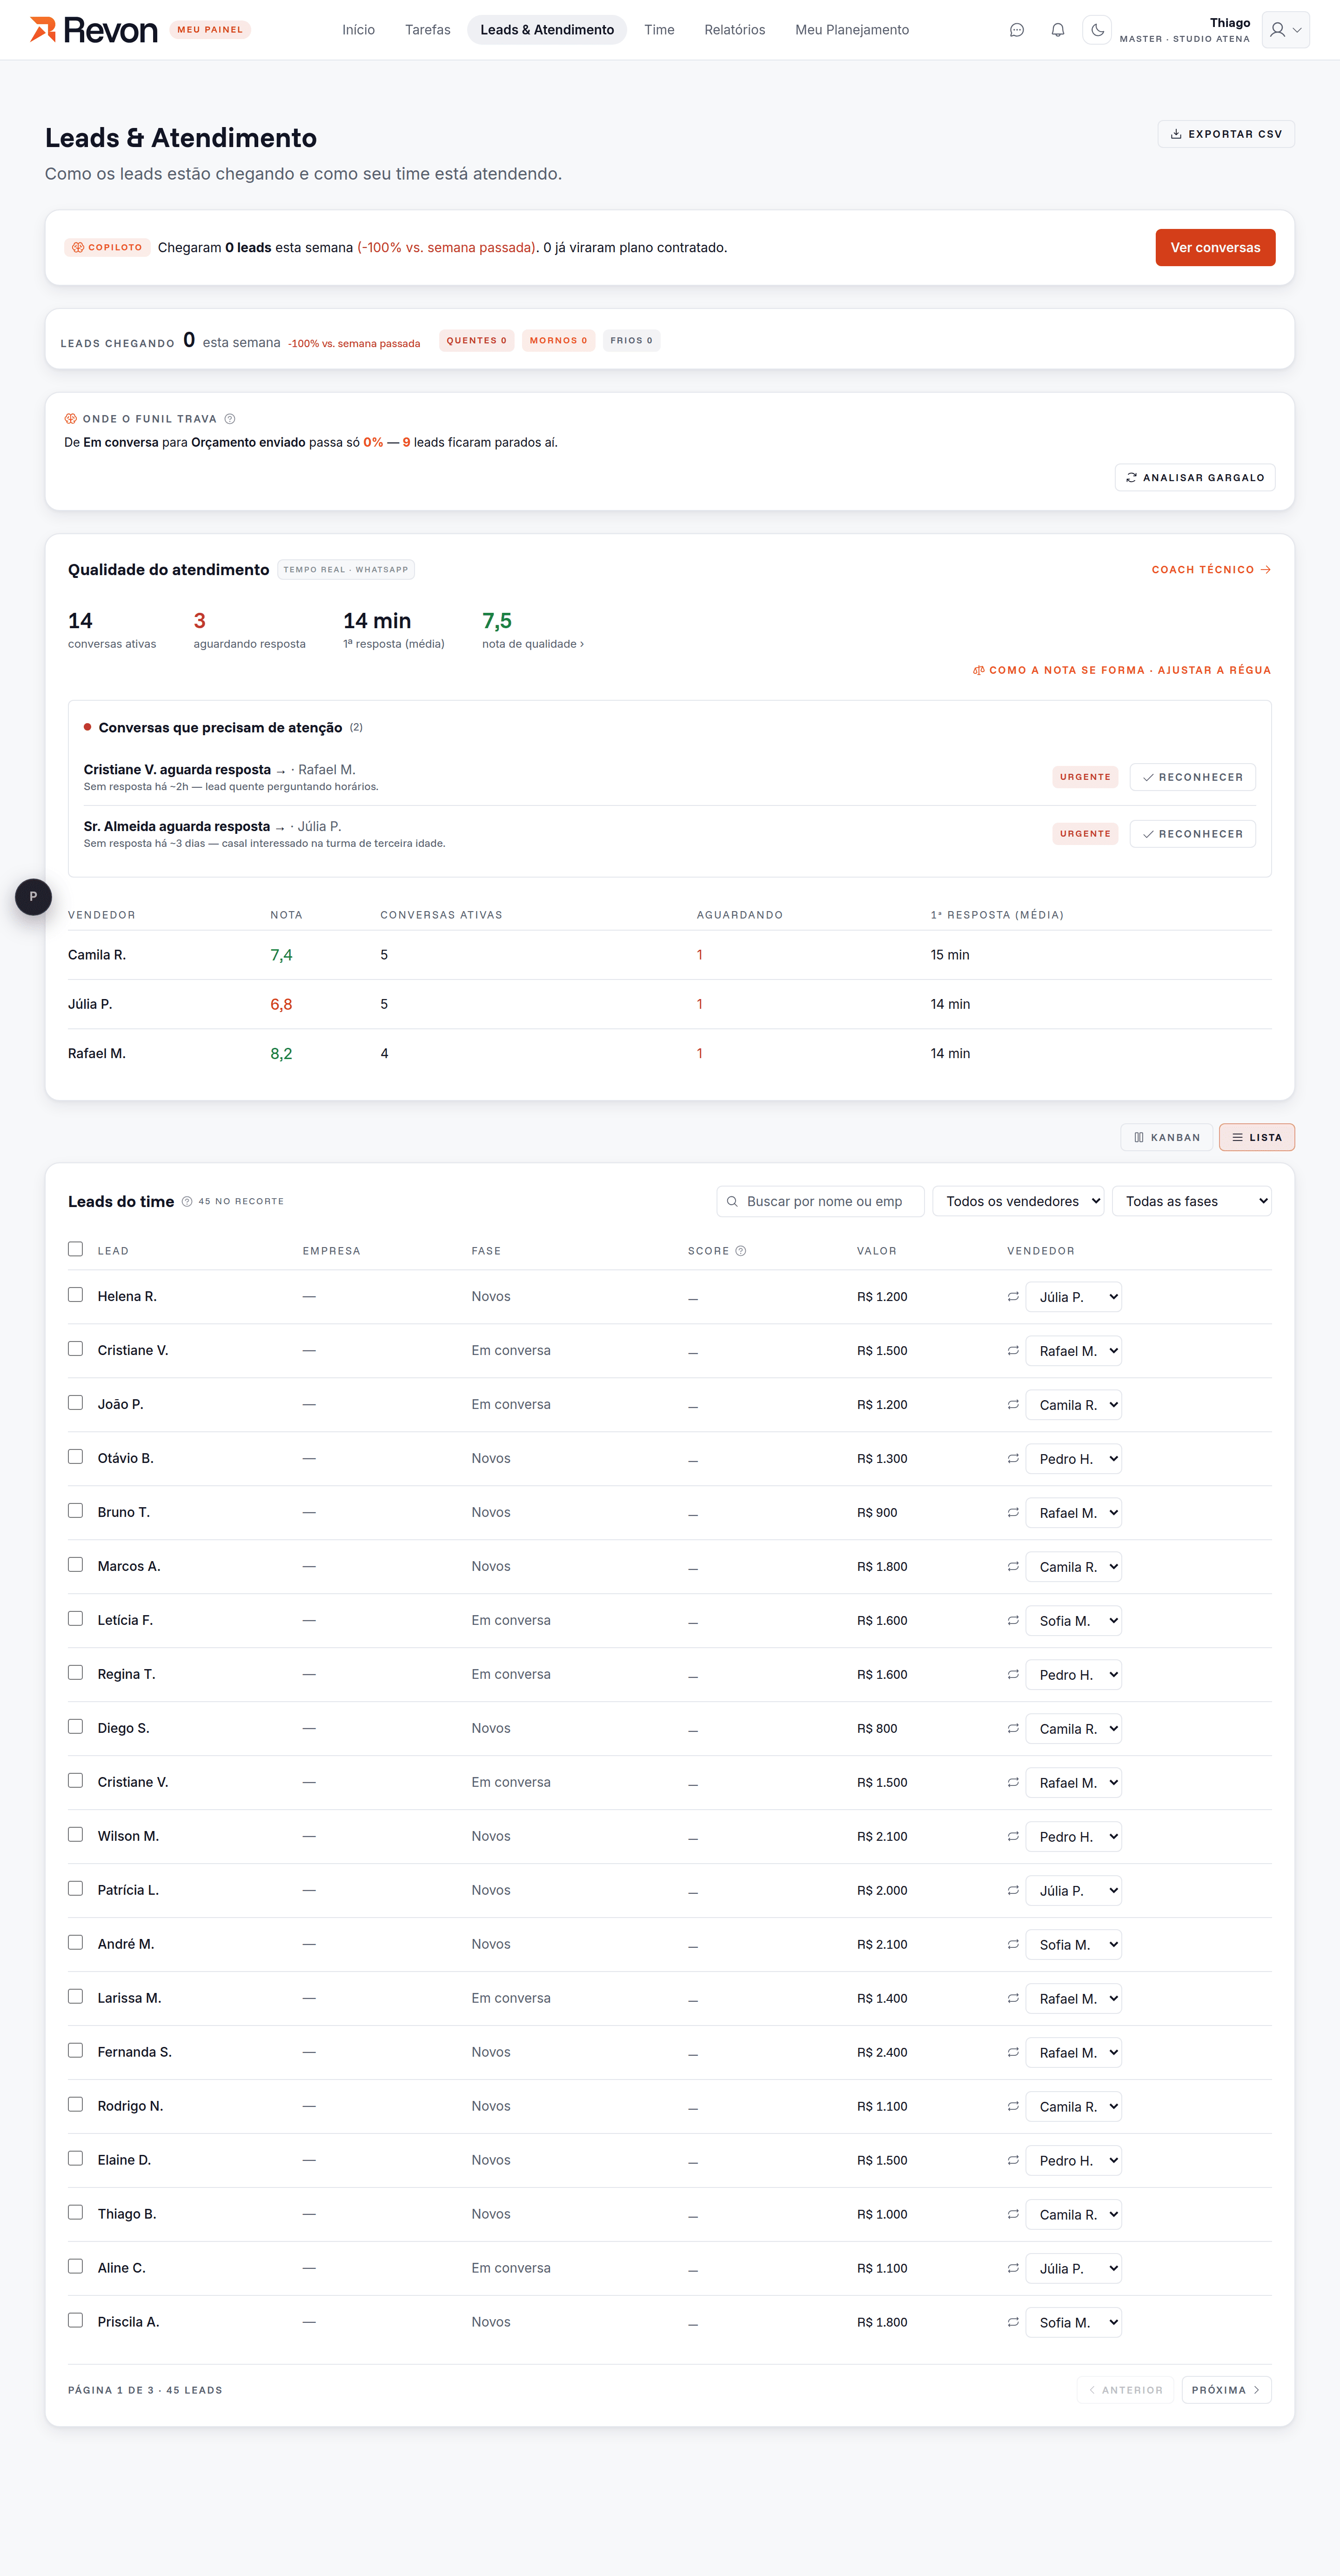This screenshot has height=2576, width=1340.
Task: Open the Tarefas tab
Action: coord(428,30)
